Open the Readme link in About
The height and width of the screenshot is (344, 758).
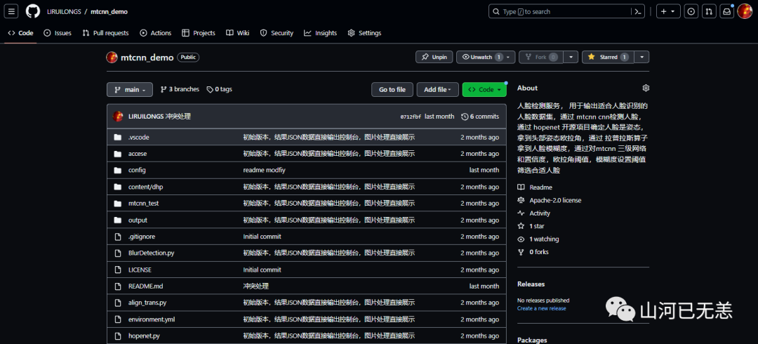coord(535,187)
